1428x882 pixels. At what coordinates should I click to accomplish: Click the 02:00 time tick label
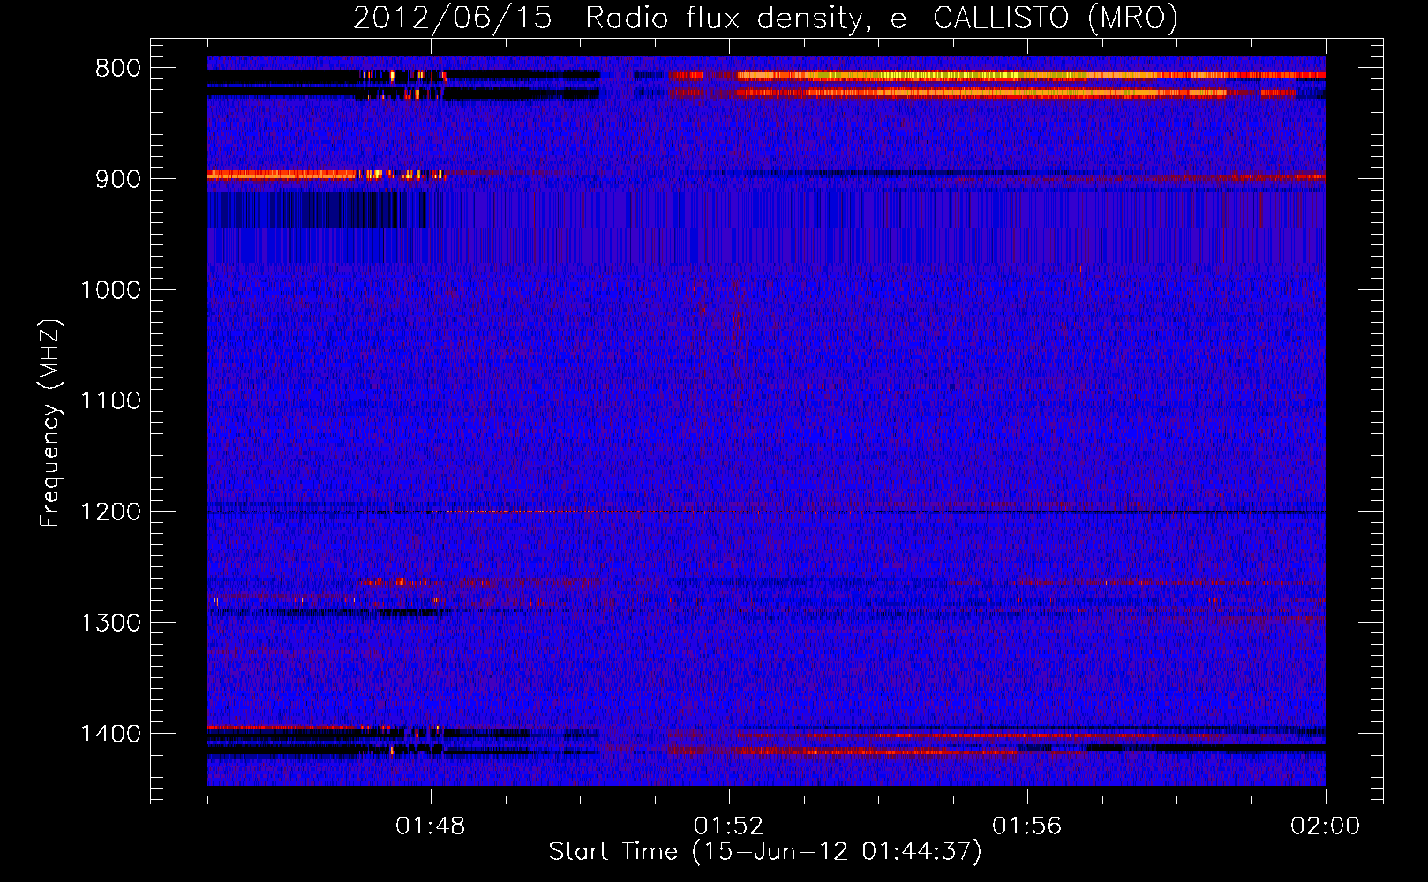click(x=1326, y=826)
